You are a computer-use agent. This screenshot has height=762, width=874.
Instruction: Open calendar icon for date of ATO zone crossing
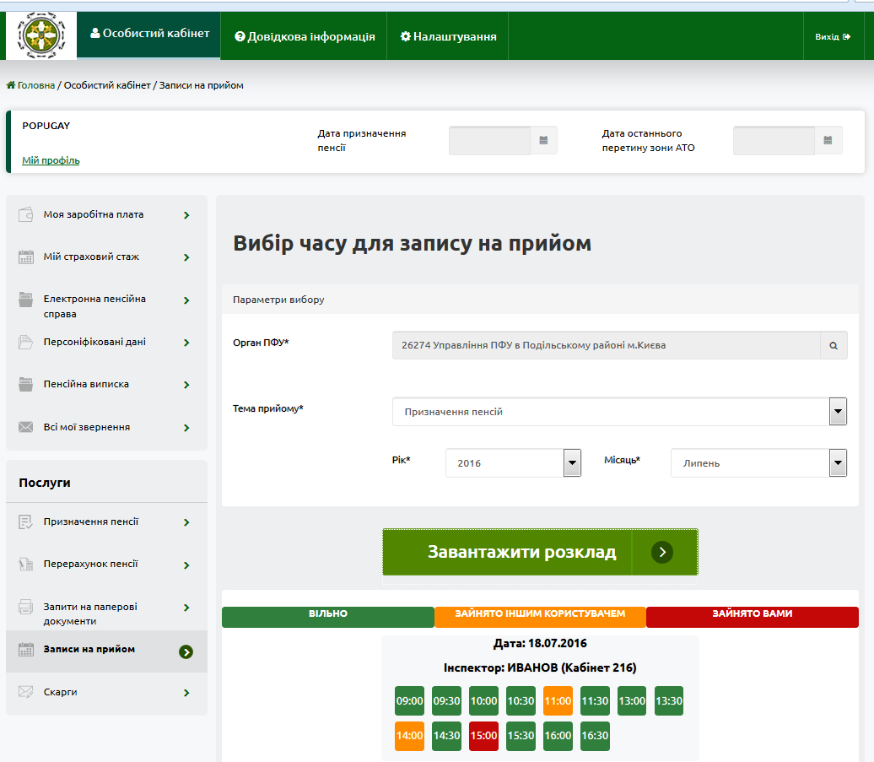tap(828, 140)
